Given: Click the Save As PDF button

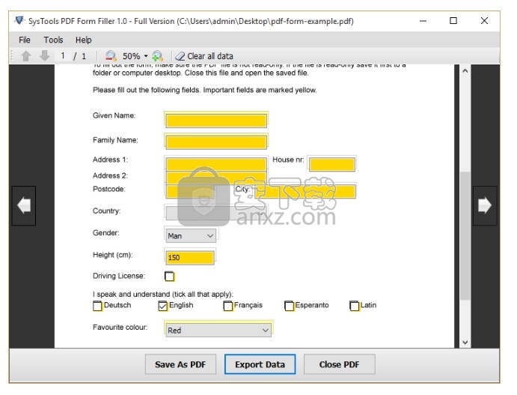Looking at the screenshot, I should click(180, 364).
